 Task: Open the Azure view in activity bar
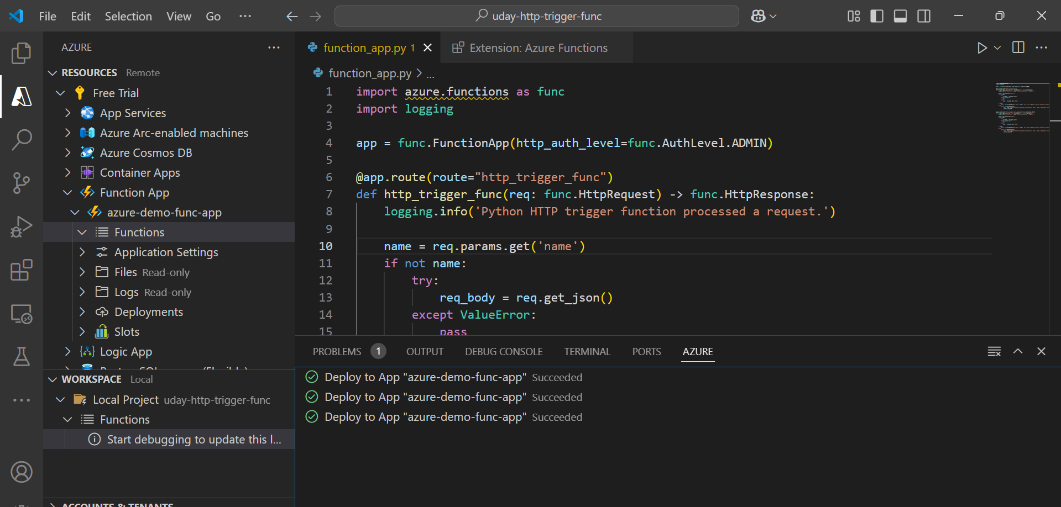pyautogui.click(x=21, y=97)
